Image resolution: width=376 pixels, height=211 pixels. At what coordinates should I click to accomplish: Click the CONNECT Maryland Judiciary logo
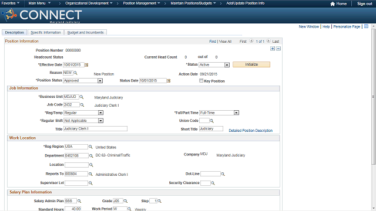click(x=42, y=15)
